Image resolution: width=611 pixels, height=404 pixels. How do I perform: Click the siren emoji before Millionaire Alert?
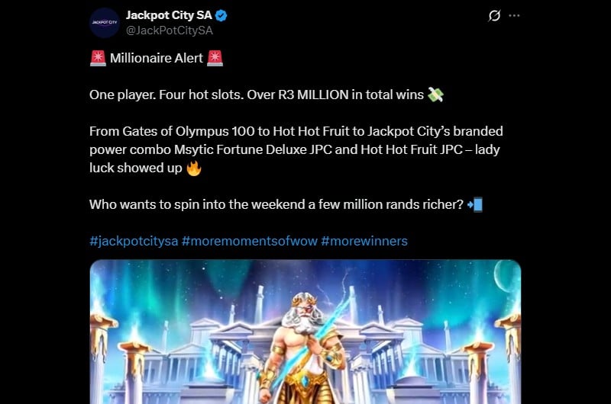98,58
